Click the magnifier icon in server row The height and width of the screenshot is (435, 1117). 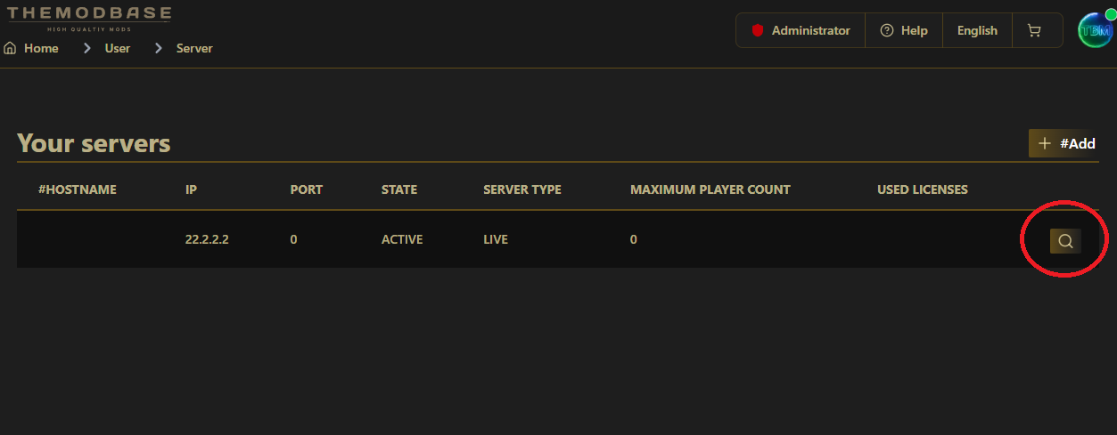[x=1065, y=240]
